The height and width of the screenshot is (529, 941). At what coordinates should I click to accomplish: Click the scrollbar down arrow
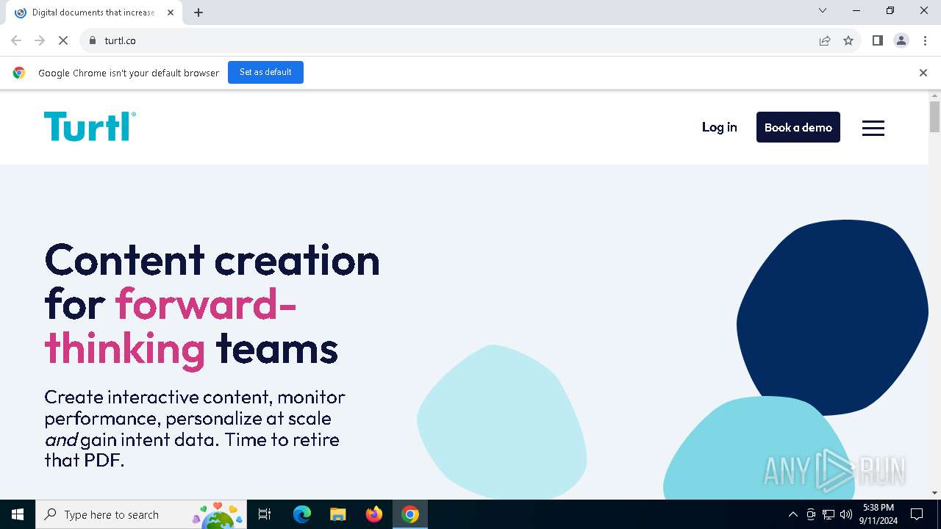pos(934,493)
